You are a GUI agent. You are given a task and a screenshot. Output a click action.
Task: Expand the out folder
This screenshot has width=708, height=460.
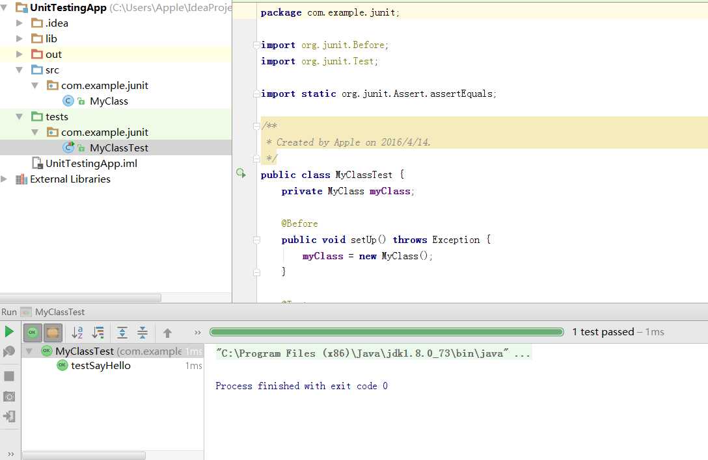click(x=20, y=54)
